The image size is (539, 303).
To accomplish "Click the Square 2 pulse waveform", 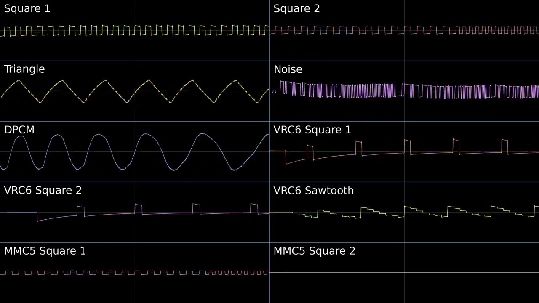I will click(x=404, y=30).
